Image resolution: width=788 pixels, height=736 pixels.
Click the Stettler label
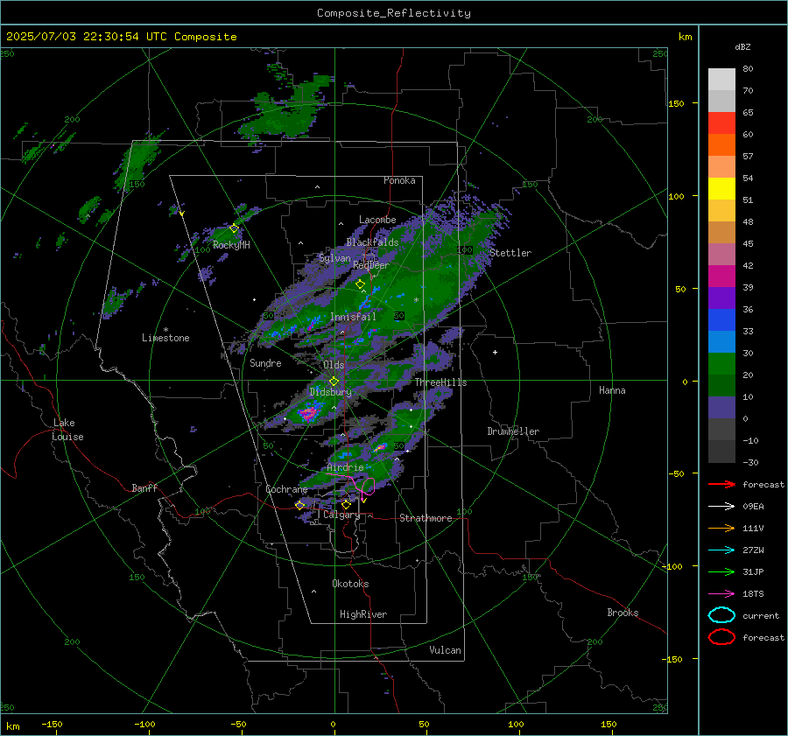pos(510,253)
